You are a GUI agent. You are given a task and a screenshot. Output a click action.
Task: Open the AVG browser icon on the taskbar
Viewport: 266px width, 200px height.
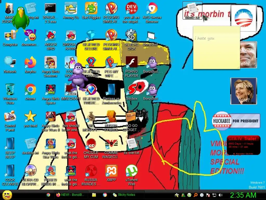105,195
